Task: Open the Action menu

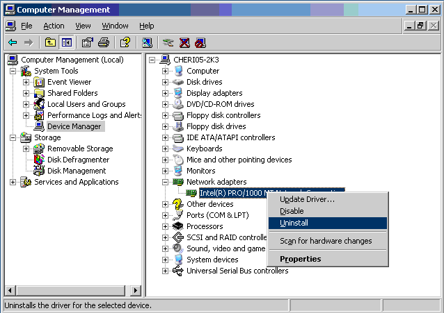Action: 54,26
